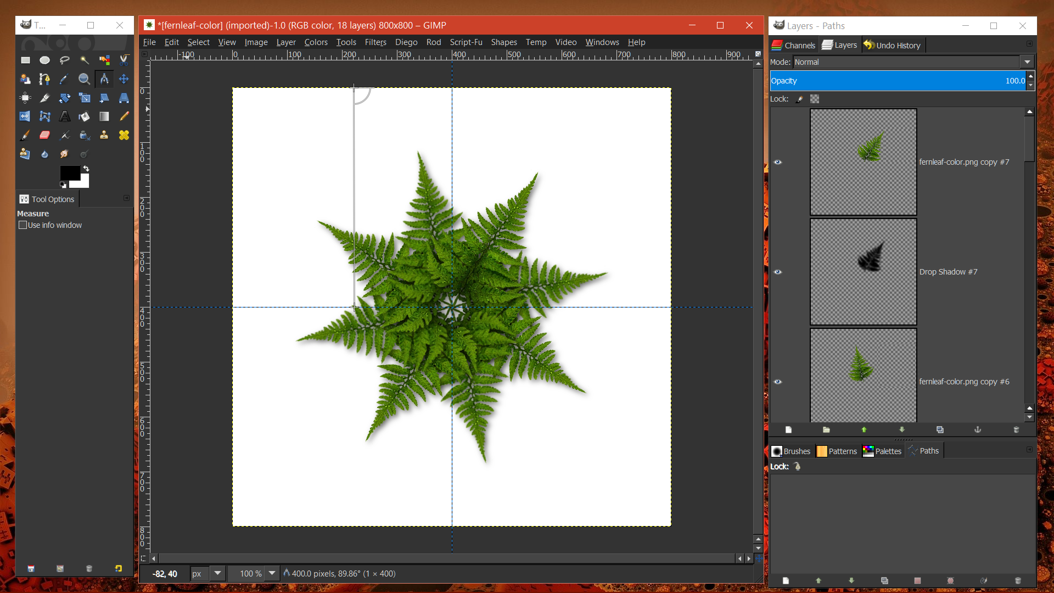1054x593 pixels.
Task: Activate the Zoom magnifier tool
Action: click(x=84, y=79)
